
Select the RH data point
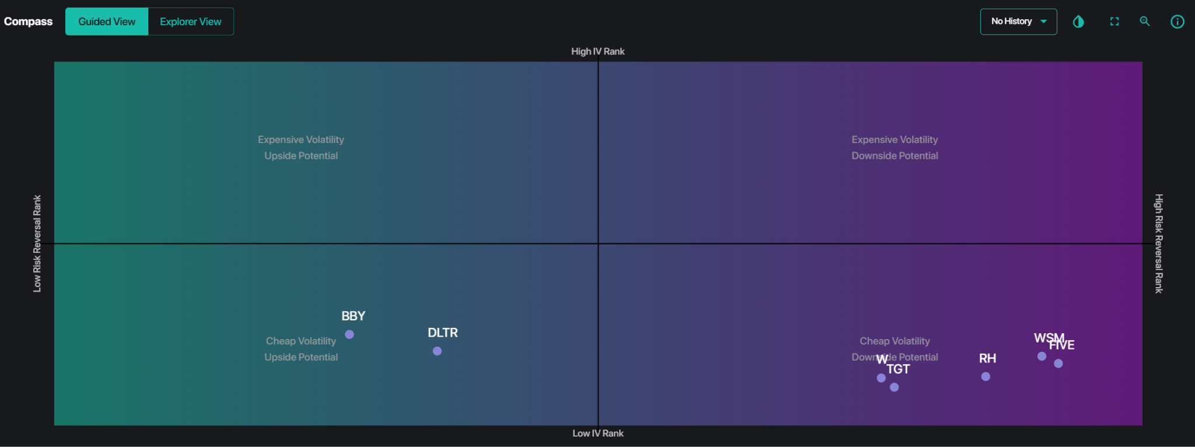click(986, 376)
